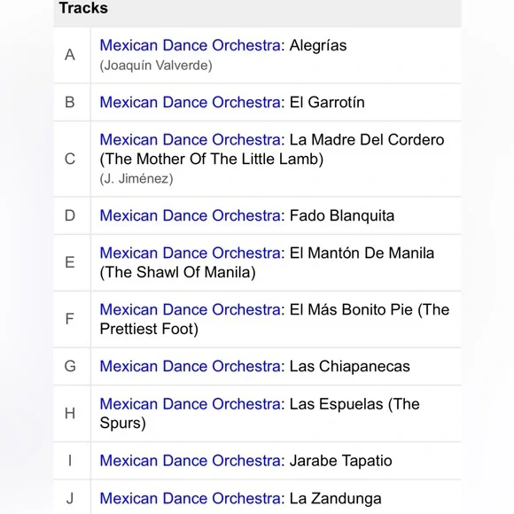Open Mexican Dance Orchestra link beside Jarabe Tapatio
Viewport: 514px width, 514px height.
[190, 461]
